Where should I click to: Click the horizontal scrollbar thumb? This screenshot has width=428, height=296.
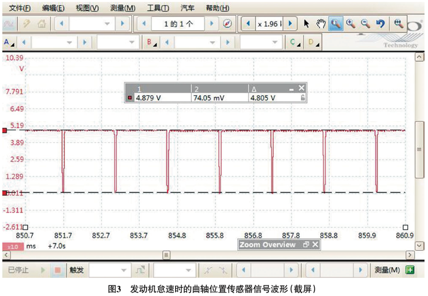click(x=166, y=255)
